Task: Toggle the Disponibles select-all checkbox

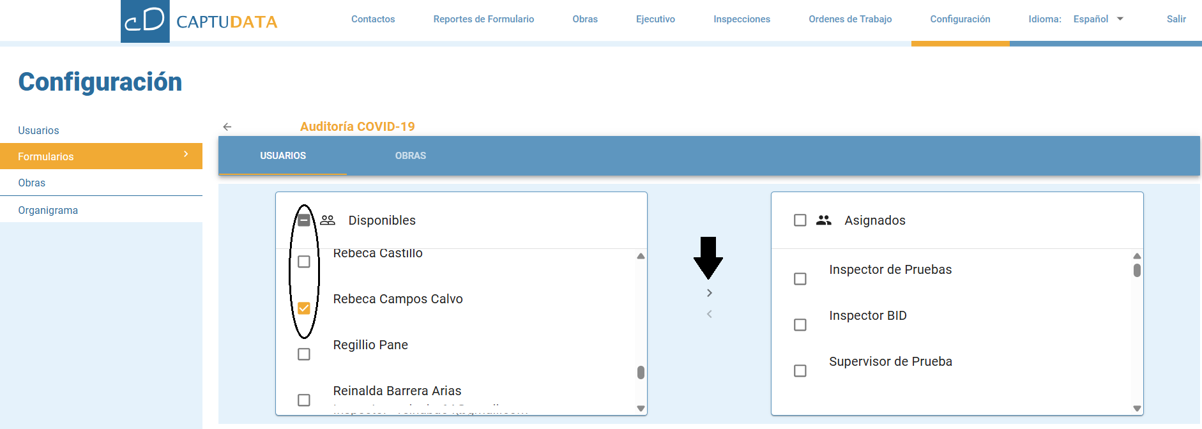Action: [304, 220]
